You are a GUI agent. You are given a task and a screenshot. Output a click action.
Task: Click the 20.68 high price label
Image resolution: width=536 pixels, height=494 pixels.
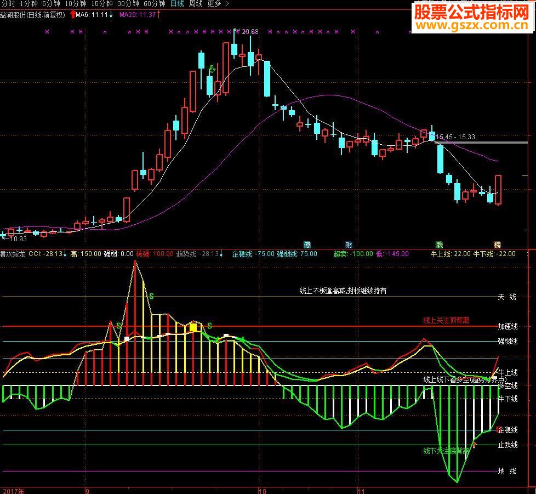(x=250, y=32)
